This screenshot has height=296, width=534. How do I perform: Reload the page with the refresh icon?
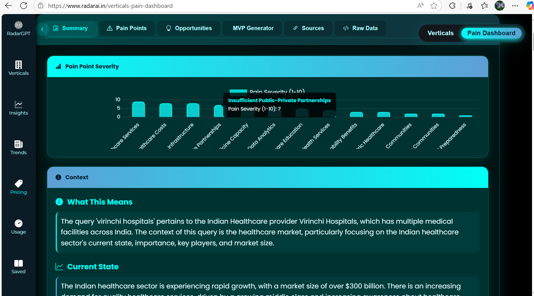tap(24, 6)
